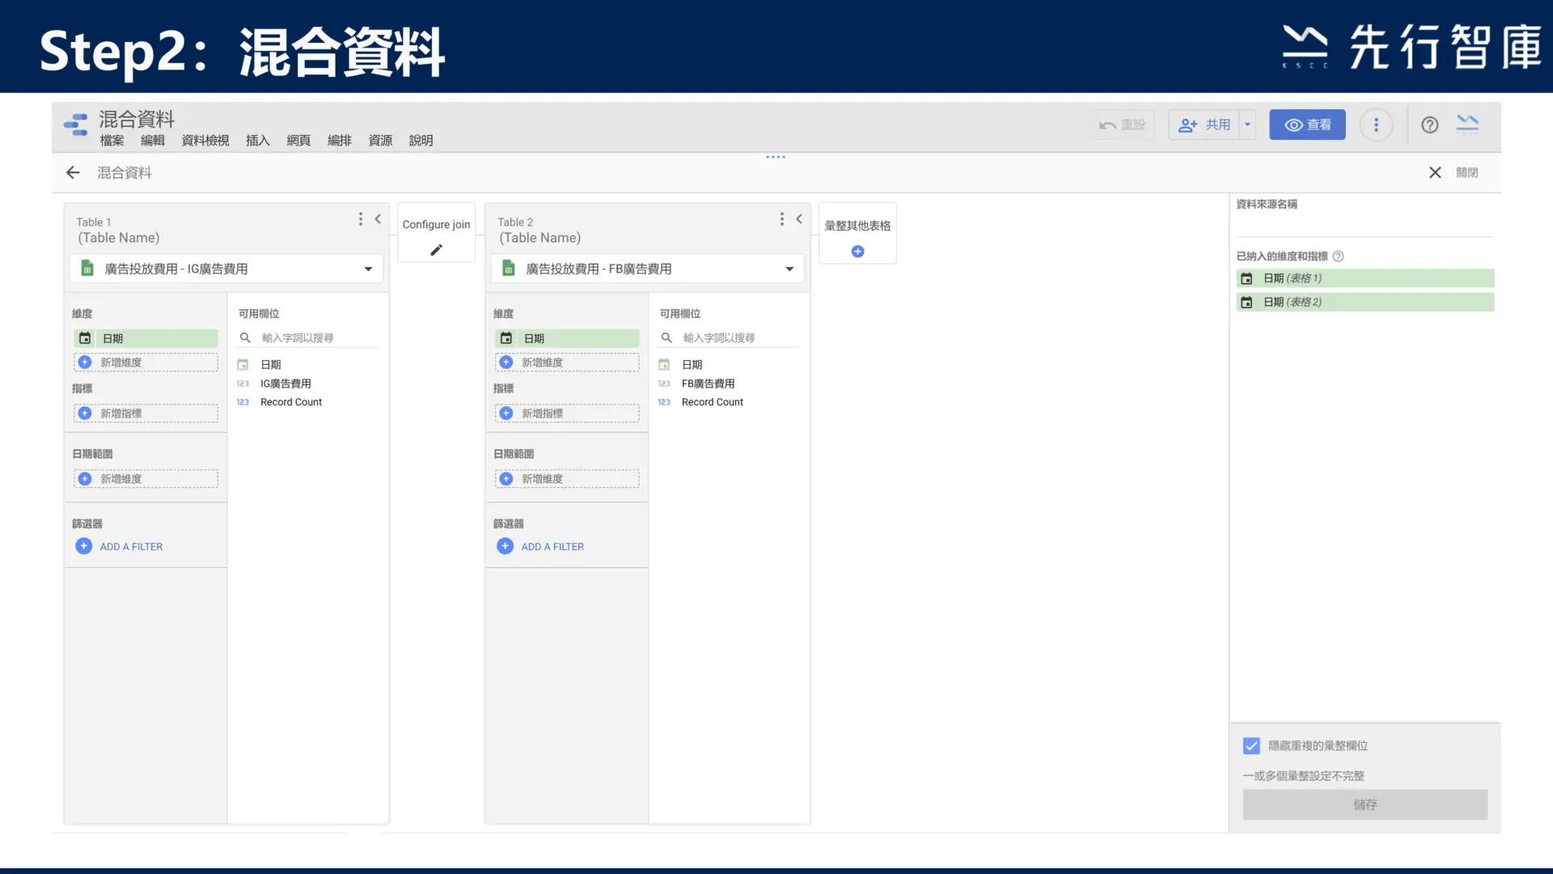The image size is (1553, 874).
Task: Select FB廣告費用 field in Table 2 available fields
Action: coord(709,384)
